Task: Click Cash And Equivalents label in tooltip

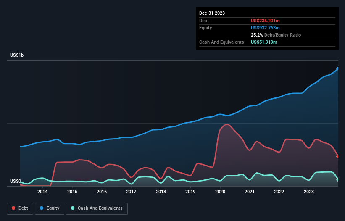Action: click(x=221, y=42)
